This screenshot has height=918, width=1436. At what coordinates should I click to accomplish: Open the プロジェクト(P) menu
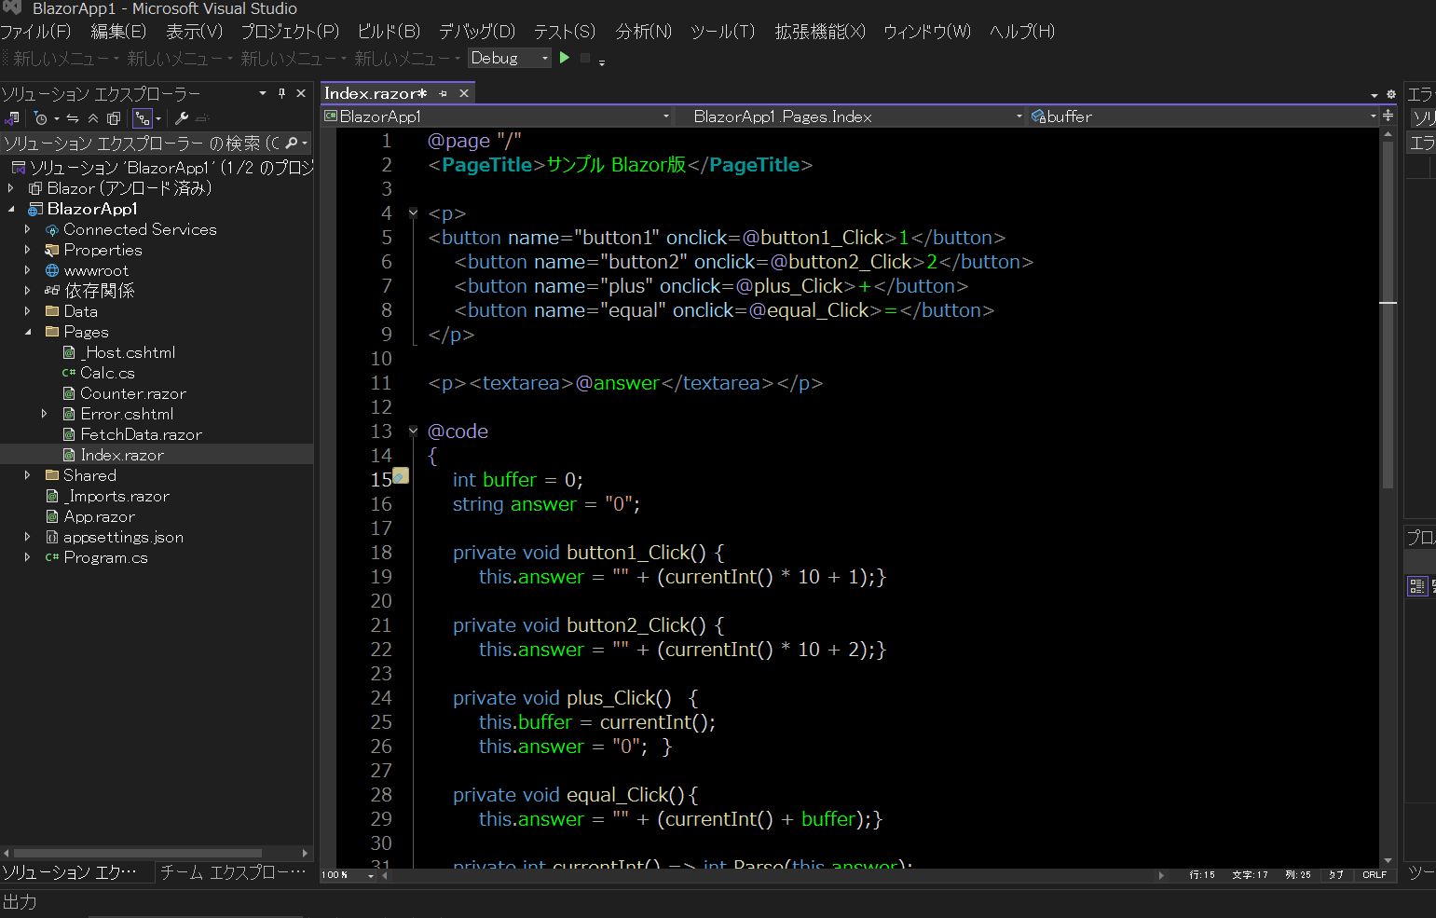point(290,32)
